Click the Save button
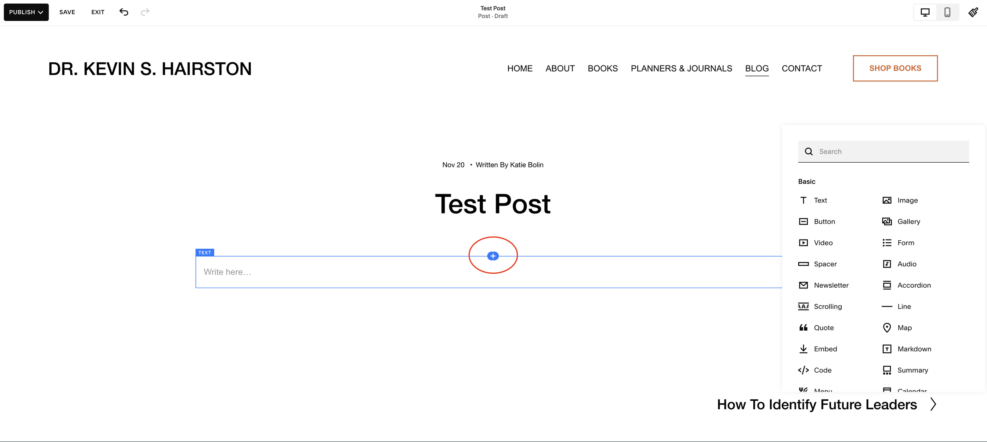This screenshot has height=442, width=987. pyautogui.click(x=67, y=12)
